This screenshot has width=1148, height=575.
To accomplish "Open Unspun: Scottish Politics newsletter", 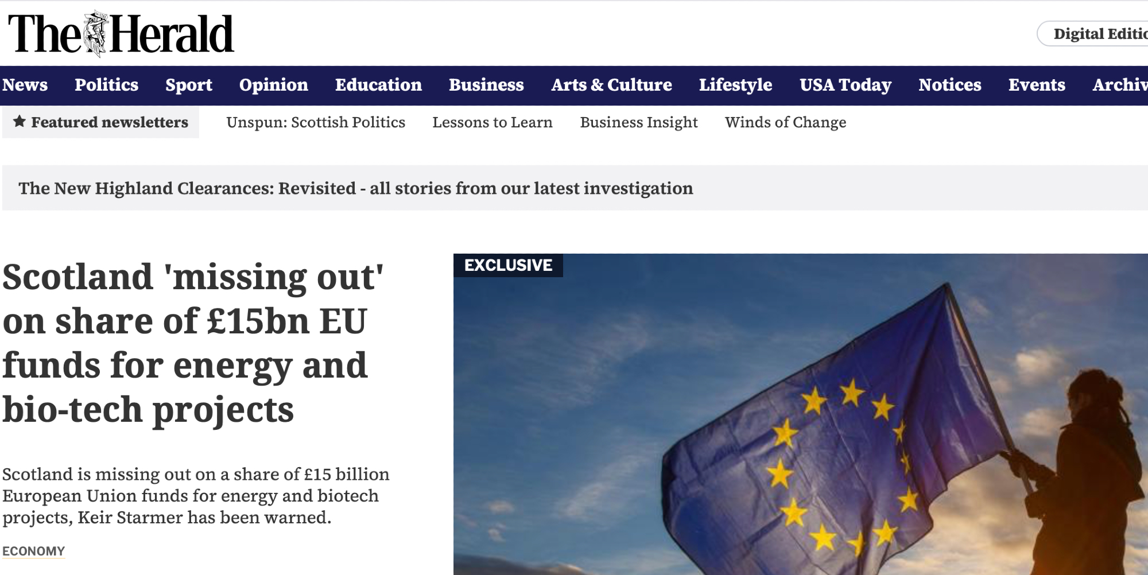I will point(316,122).
